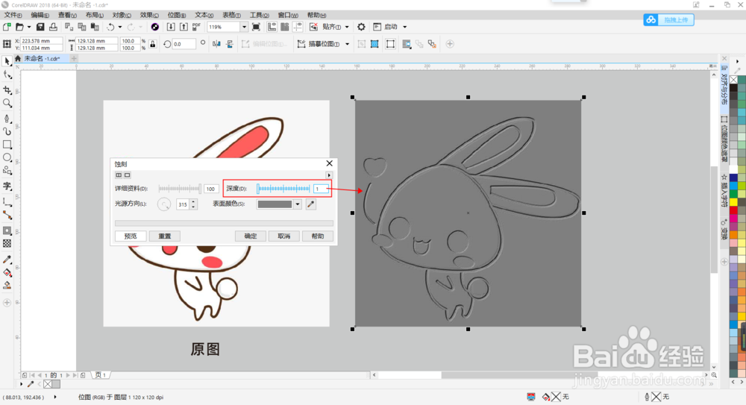Close the 蚀刻 etch dialog

[329, 163]
